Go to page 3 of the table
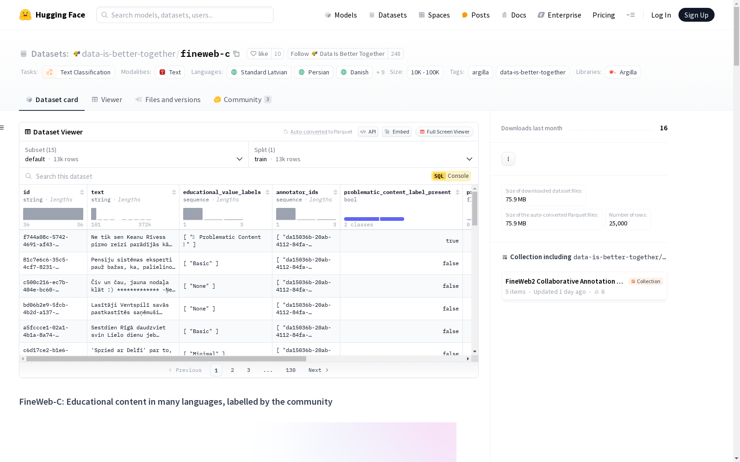Image resolution: width=740 pixels, height=462 pixels. pos(248,370)
